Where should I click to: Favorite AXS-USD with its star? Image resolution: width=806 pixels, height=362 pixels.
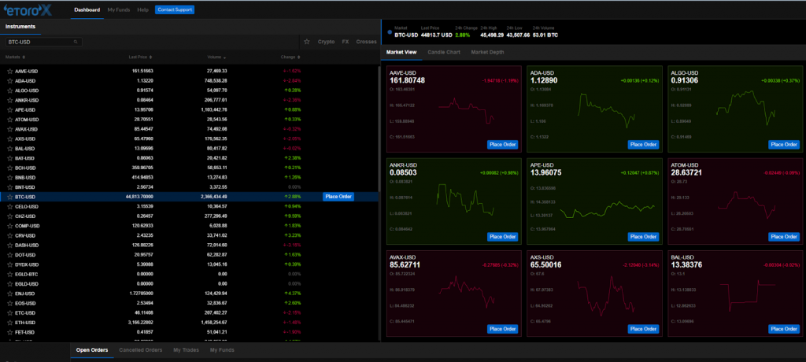pyautogui.click(x=9, y=139)
